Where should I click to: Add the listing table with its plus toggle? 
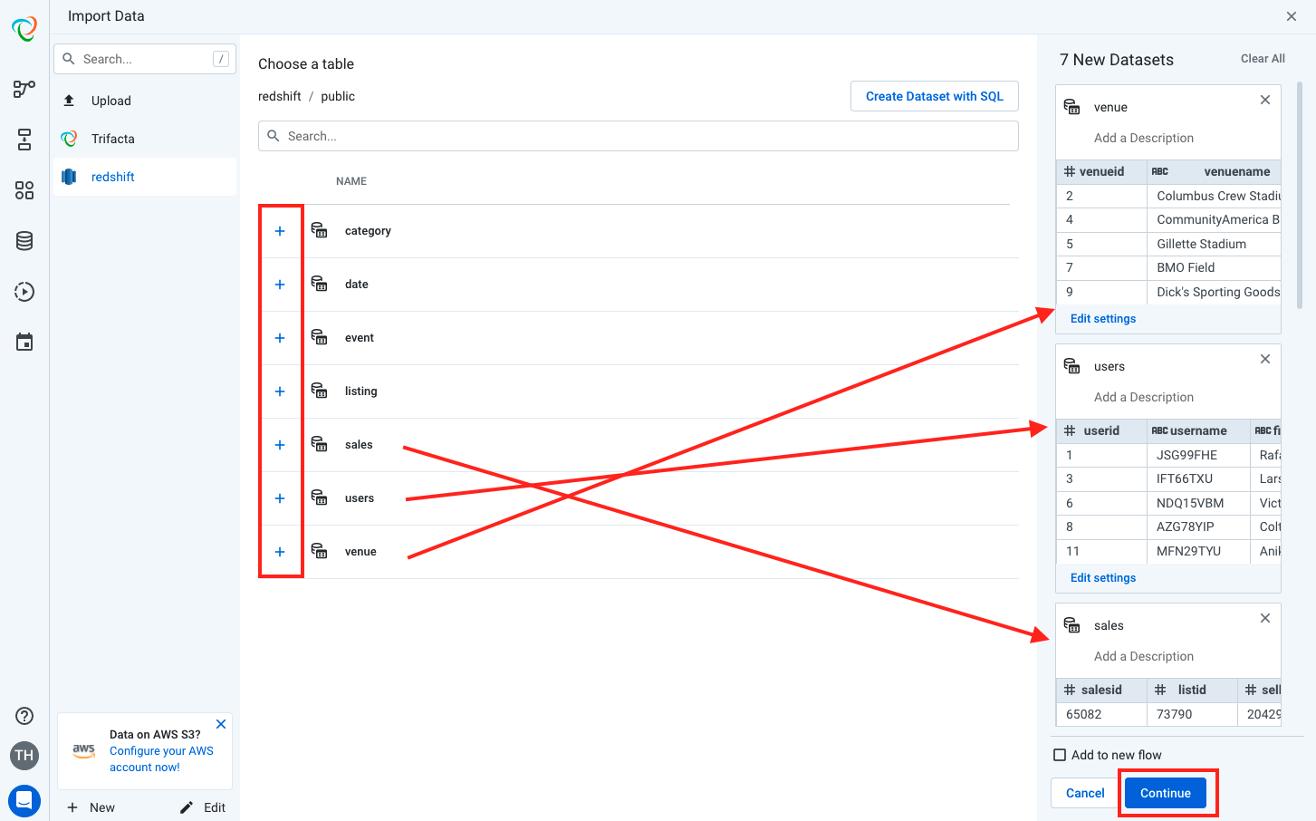click(x=280, y=391)
